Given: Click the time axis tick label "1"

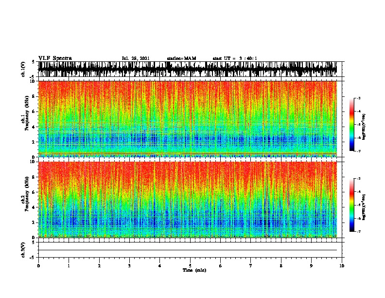Looking at the screenshot, I should (69, 266).
